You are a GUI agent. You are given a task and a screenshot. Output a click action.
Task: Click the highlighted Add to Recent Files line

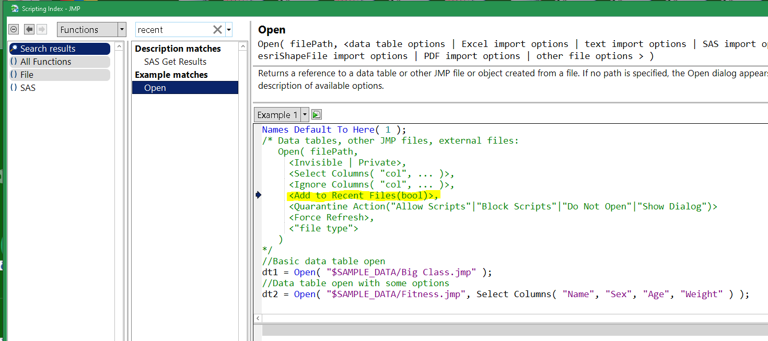point(364,195)
